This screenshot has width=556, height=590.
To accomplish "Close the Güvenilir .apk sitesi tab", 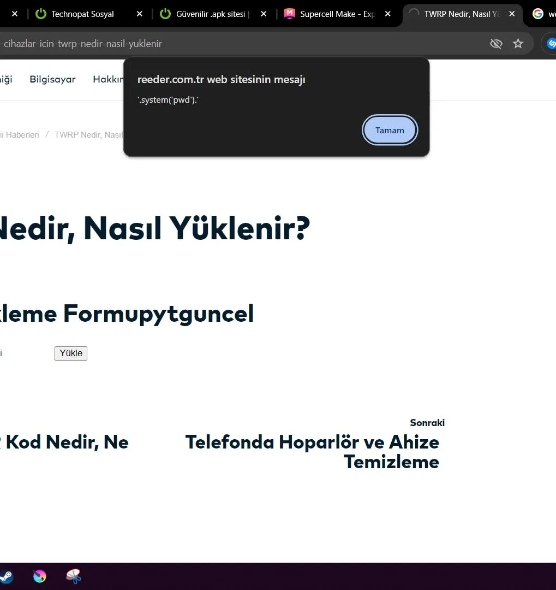I will coord(264,14).
